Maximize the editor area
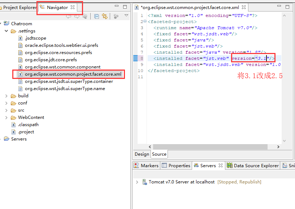This screenshot has height=209, width=295. click(287, 7)
